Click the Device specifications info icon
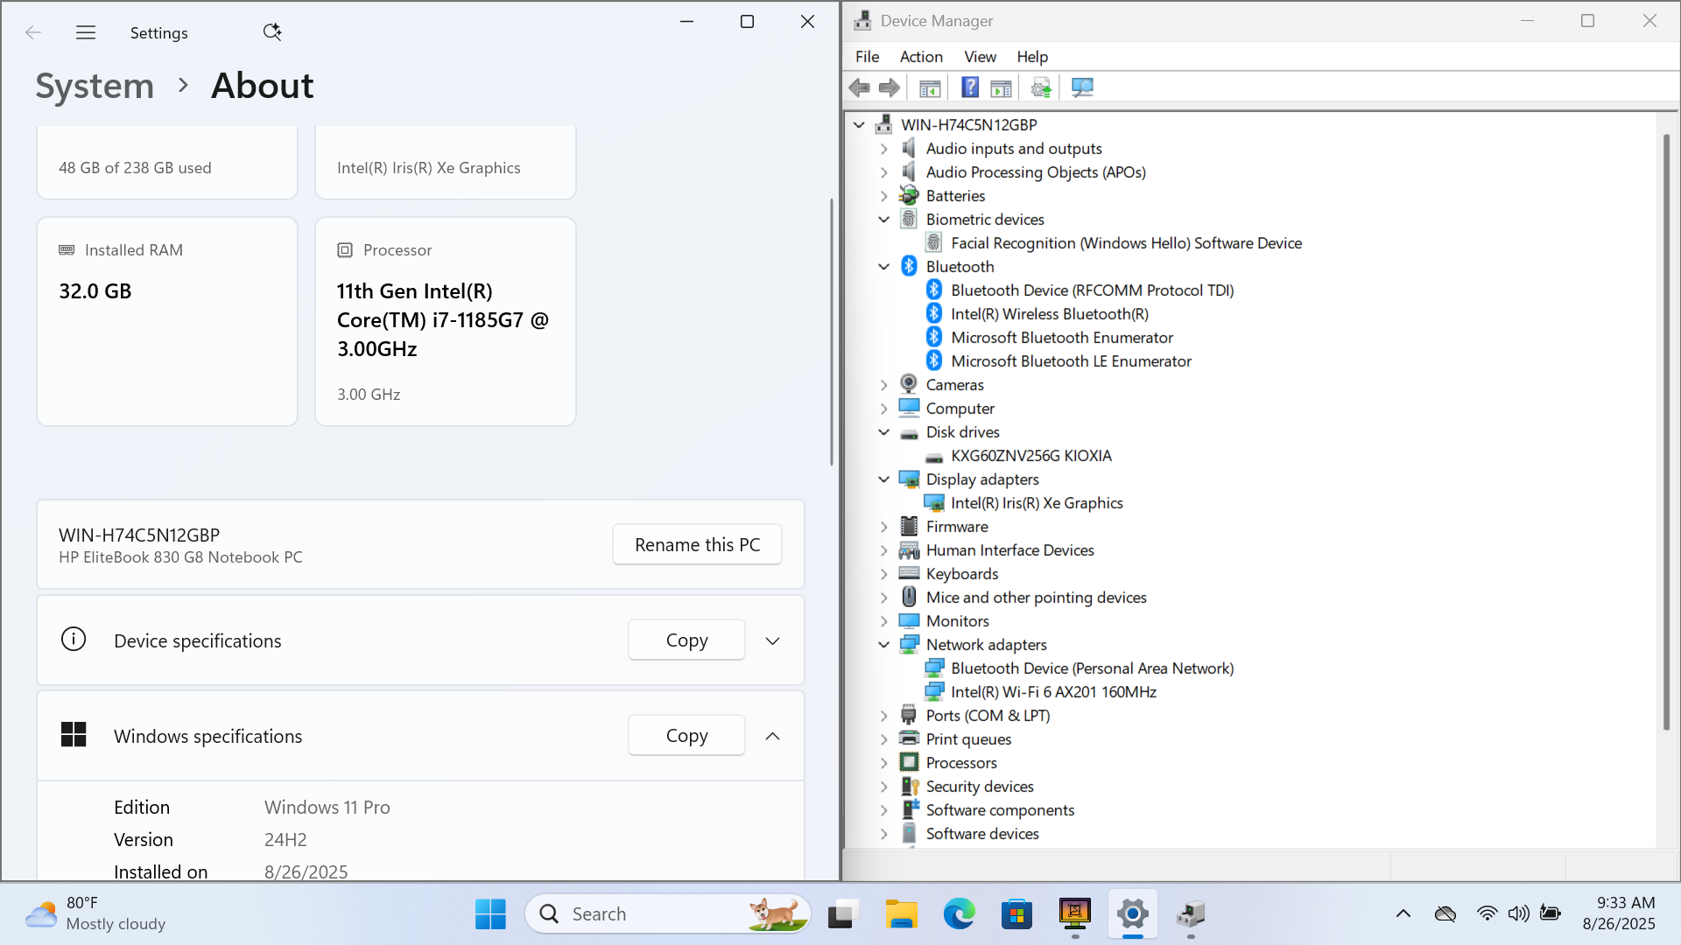1681x945 pixels. click(74, 640)
